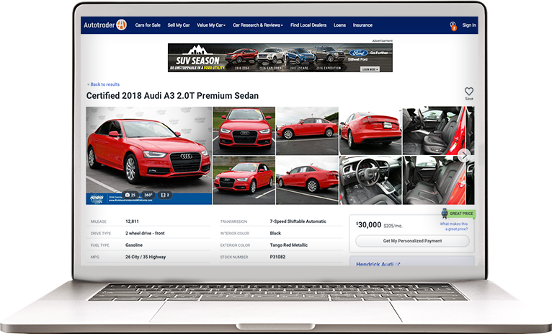Screen dimensions: 552x334
Task: Go Back to results
Action: coord(104,84)
